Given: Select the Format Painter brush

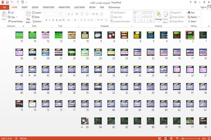Looking at the screenshot, I should tap(15, 21).
